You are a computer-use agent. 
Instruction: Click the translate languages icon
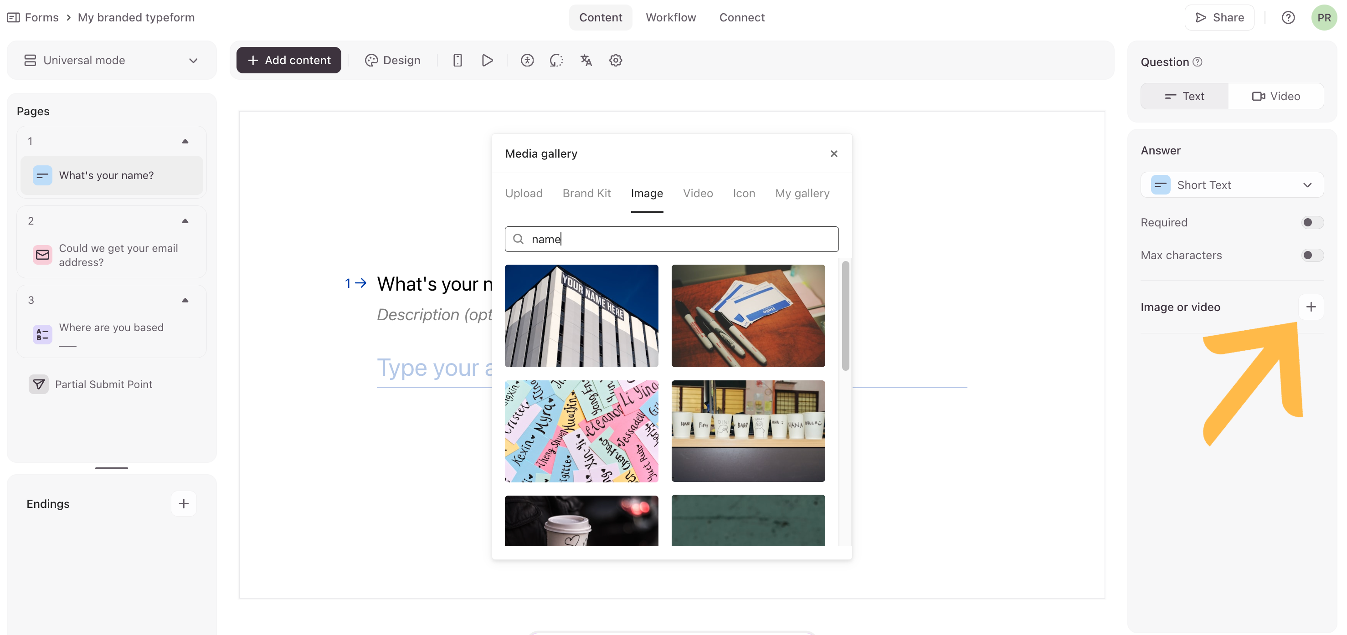tap(586, 60)
